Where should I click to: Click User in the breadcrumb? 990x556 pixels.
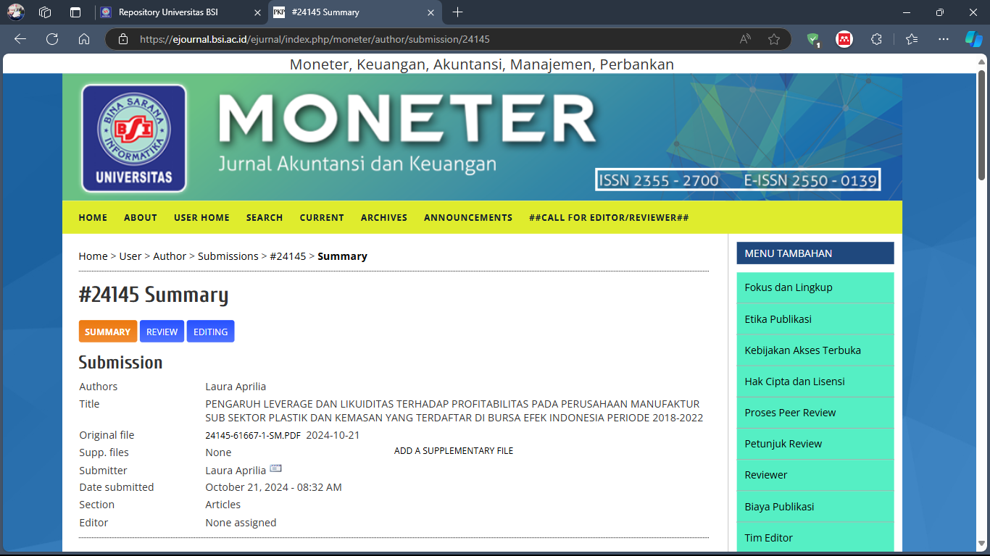[130, 256]
